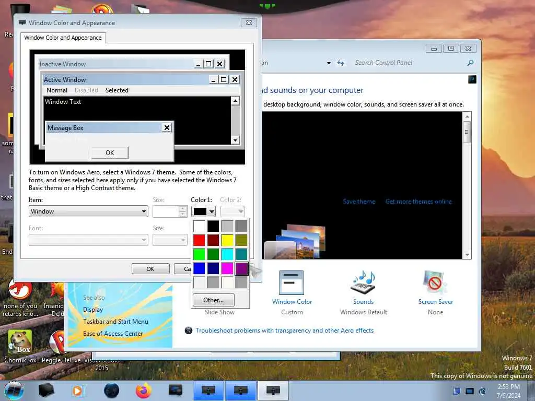Open the font Size dropdown
This screenshot has width=535, height=401.
pos(170,240)
